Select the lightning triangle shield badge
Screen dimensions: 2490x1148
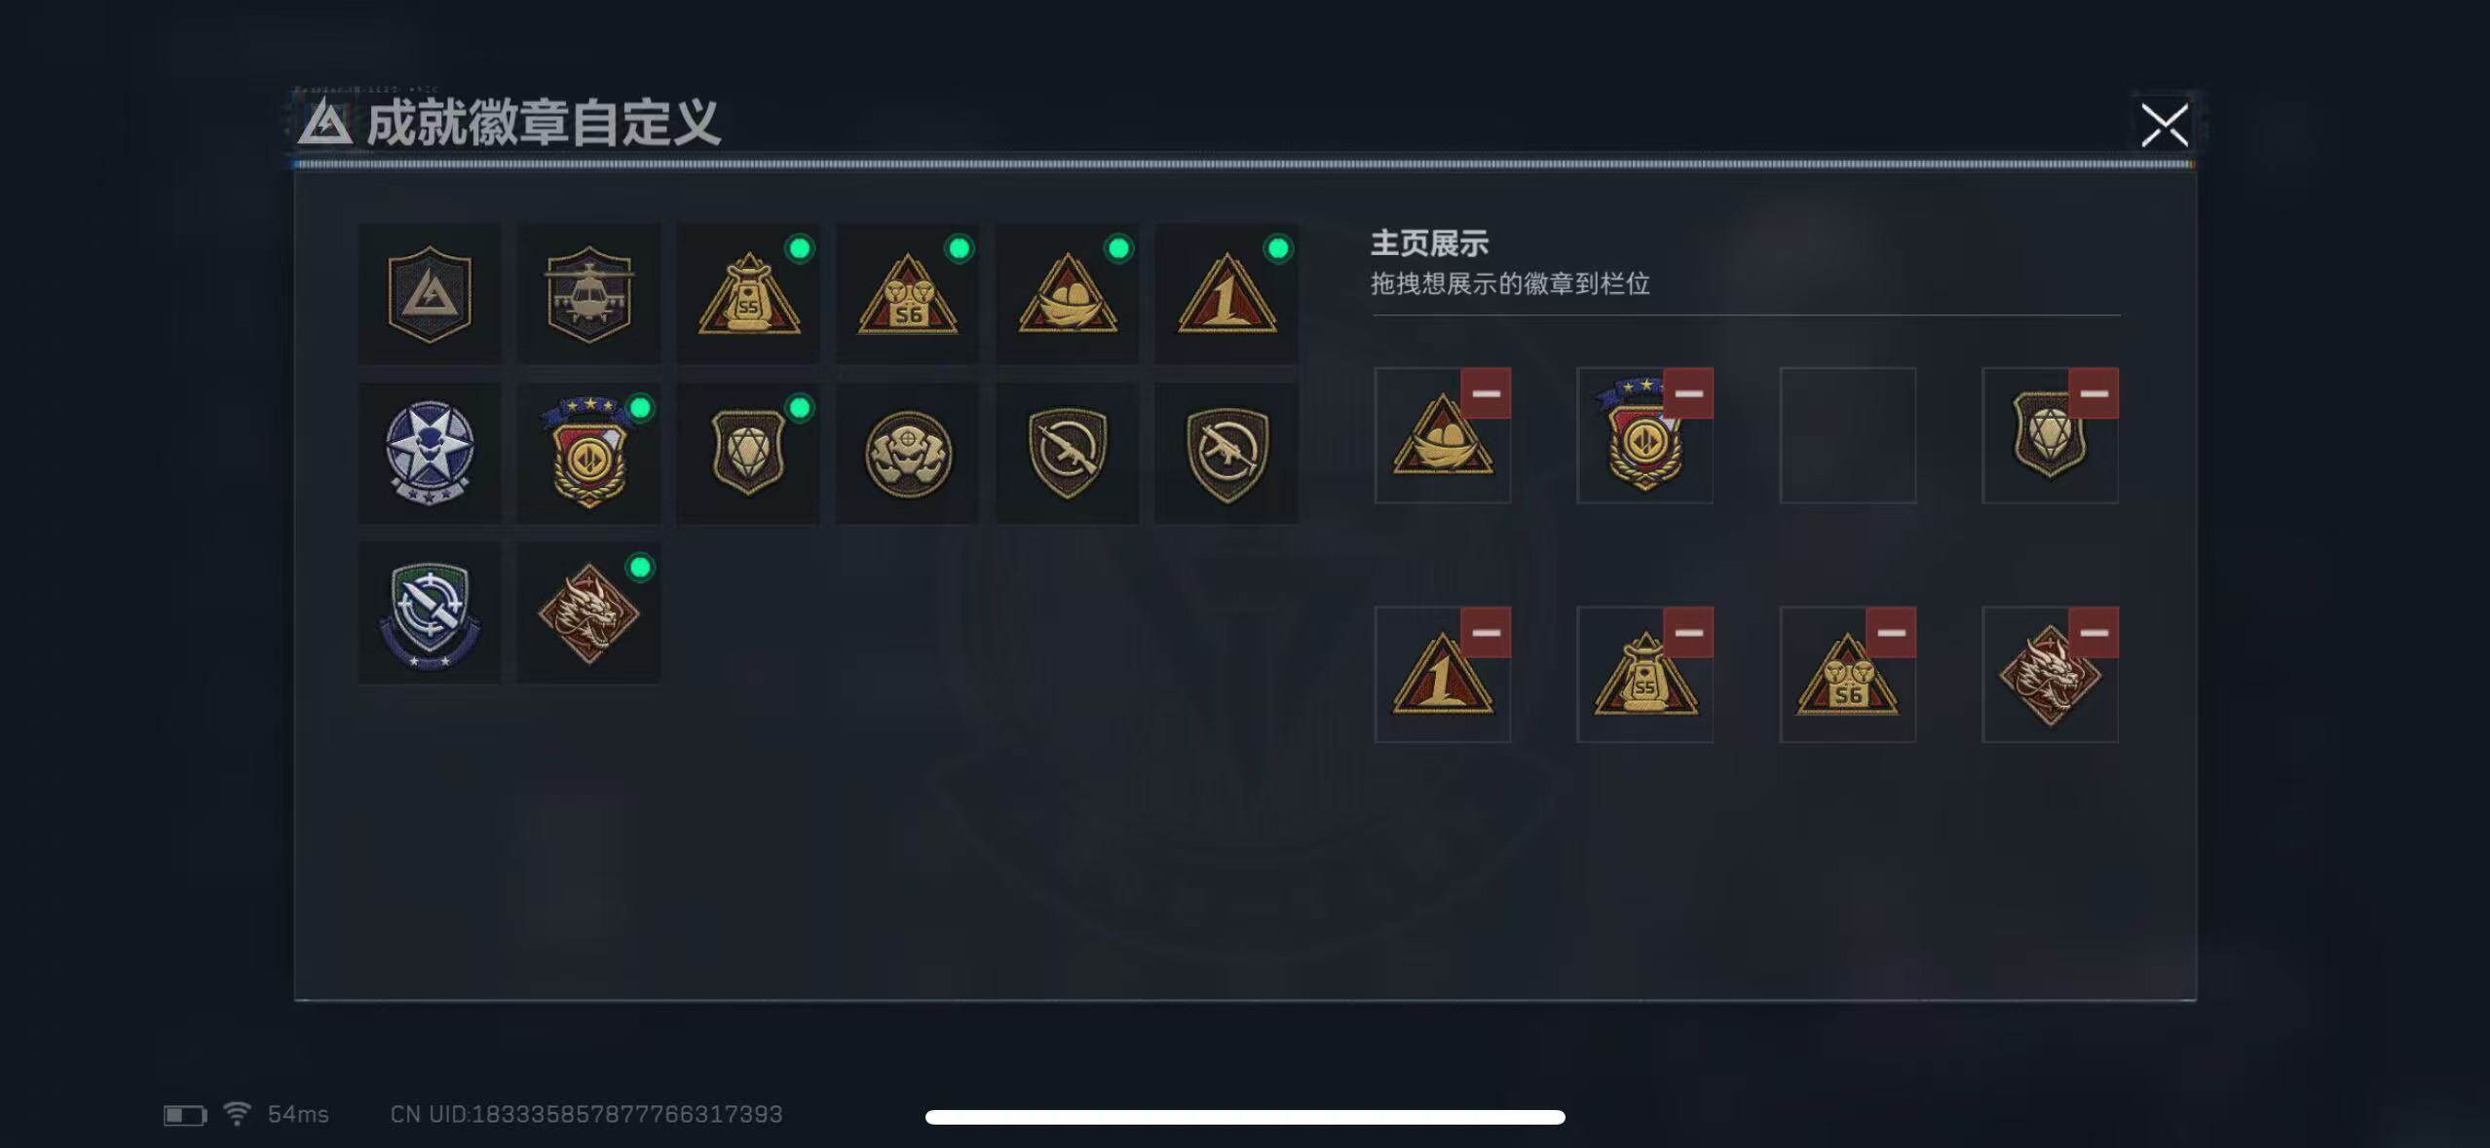pyautogui.click(x=430, y=294)
